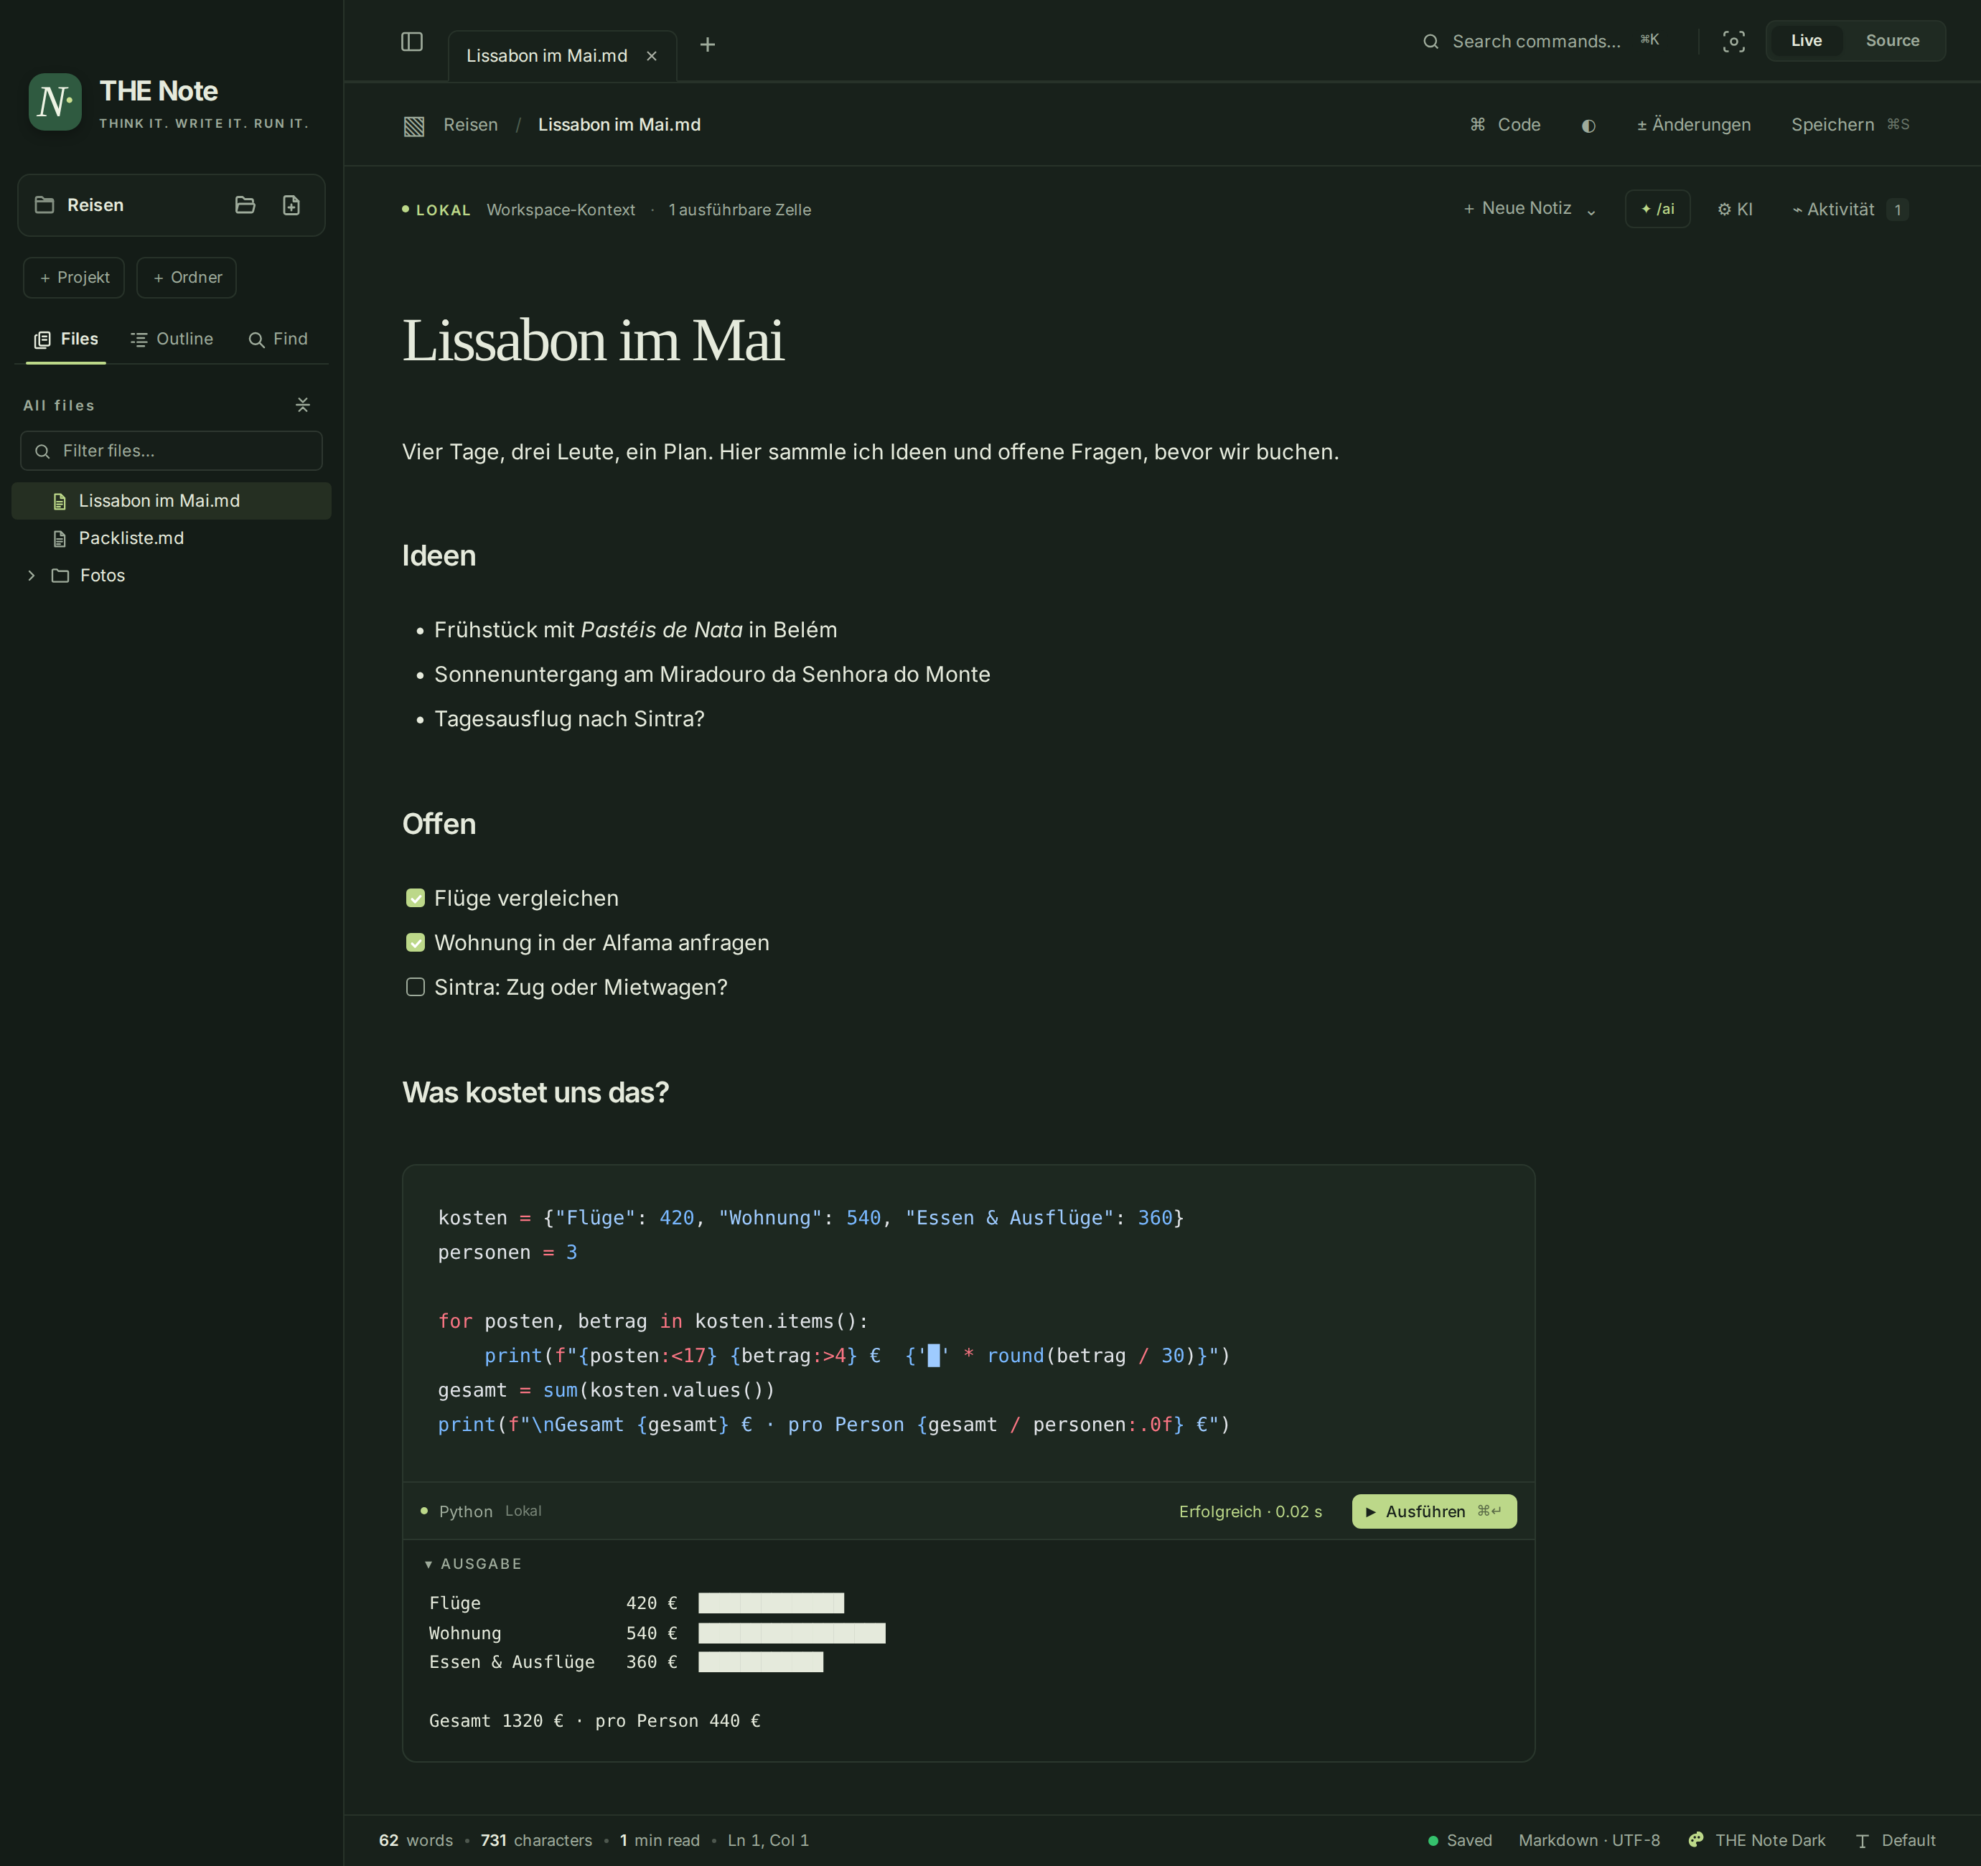This screenshot has width=1981, height=1866.
Task: Collapse all files icon
Action: point(303,405)
